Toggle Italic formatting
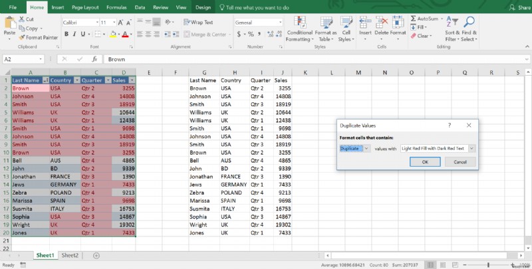The height and width of the screenshot is (269, 532). pos(74,34)
